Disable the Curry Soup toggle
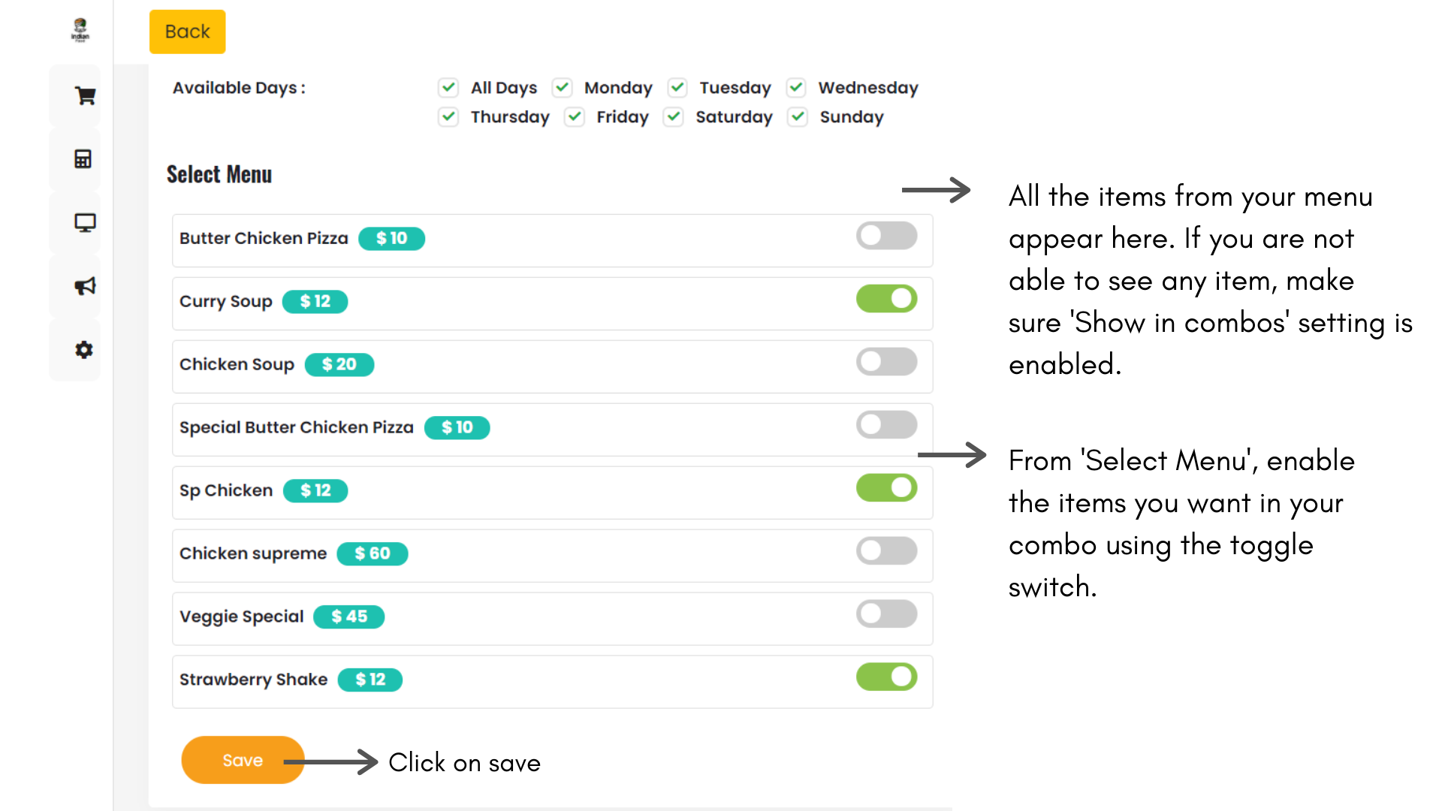 pos(886,299)
